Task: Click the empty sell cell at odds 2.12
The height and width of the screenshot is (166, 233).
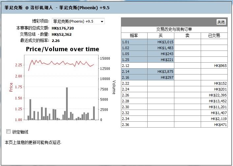Action: pyautogui.click(x=187, y=66)
